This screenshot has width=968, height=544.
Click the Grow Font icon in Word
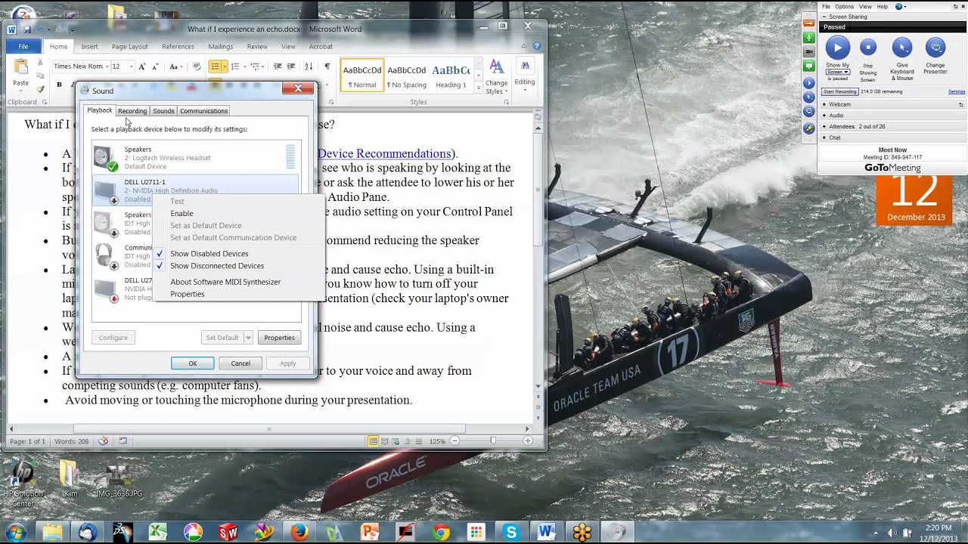click(x=141, y=66)
